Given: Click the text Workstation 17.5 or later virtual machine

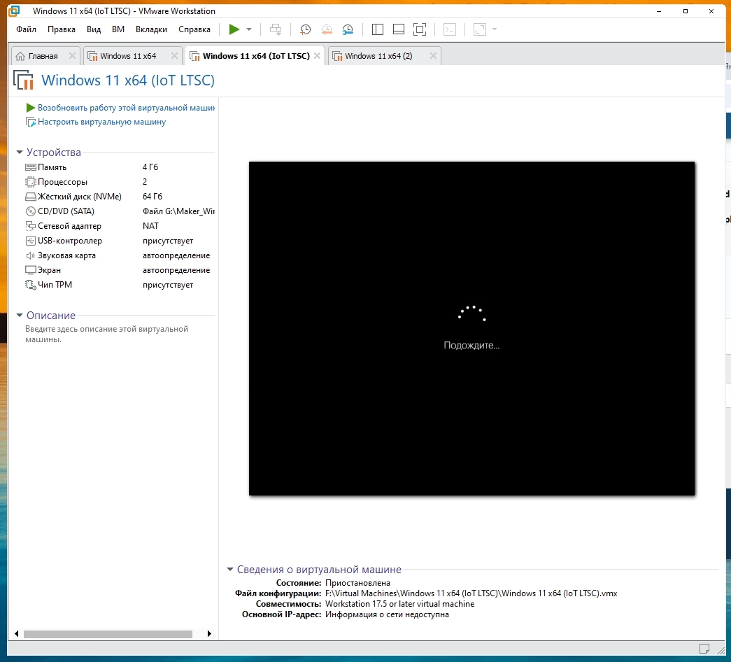Looking at the screenshot, I should pos(399,604).
